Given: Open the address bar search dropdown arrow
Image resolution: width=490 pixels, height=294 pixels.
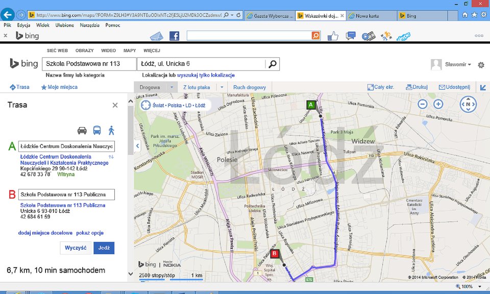Looking at the screenshot, I should coord(232,15).
